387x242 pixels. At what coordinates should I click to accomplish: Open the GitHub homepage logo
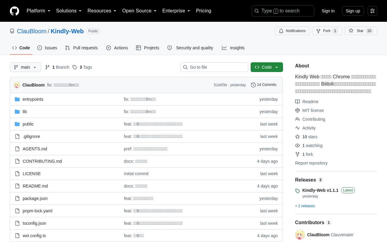pos(15,11)
